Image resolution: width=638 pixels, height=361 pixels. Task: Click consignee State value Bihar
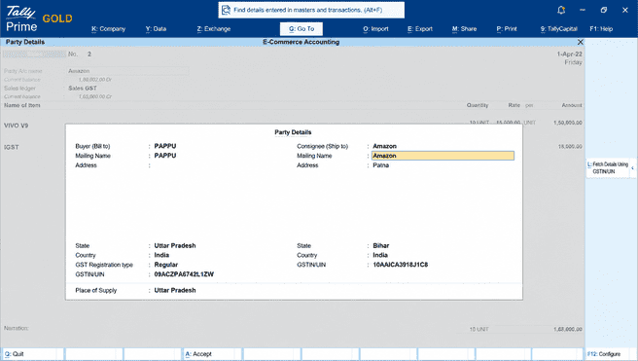(x=381, y=245)
